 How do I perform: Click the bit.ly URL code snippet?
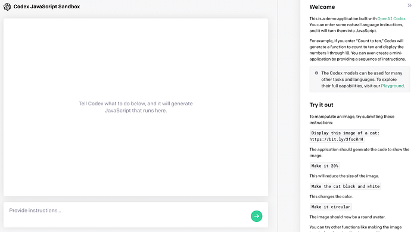[337, 139]
